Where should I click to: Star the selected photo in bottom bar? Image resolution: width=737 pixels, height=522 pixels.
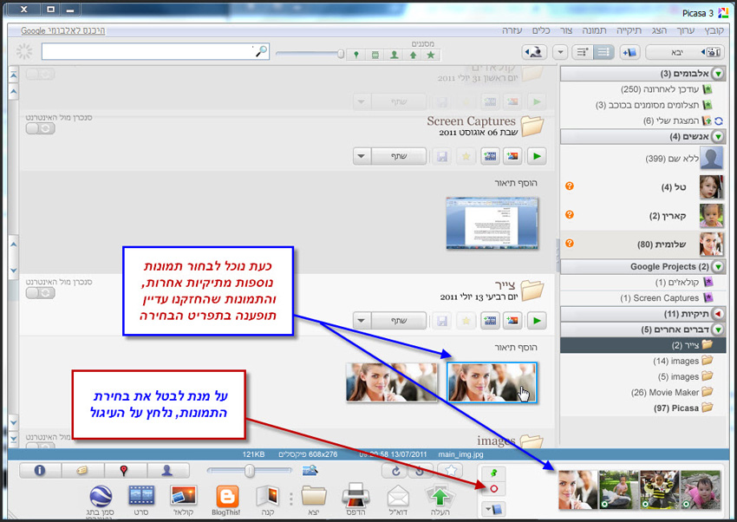pos(451,470)
